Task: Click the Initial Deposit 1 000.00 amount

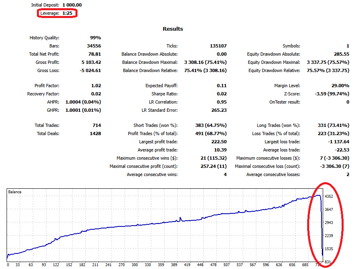Action: pyautogui.click(x=72, y=5)
